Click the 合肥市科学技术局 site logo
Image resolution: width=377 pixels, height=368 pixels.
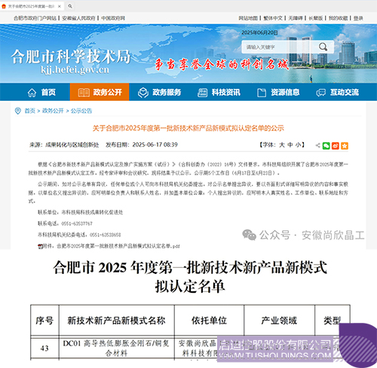point(71,56)
